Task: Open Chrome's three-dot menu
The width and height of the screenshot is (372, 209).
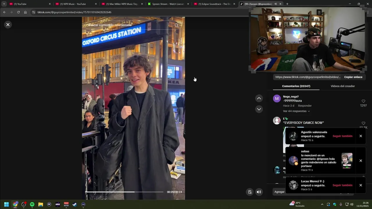Action: (x=368, y=12)
